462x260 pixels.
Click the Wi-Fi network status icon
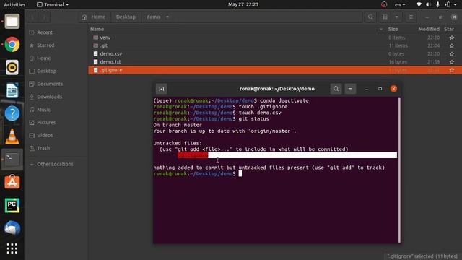coord(419,4)
